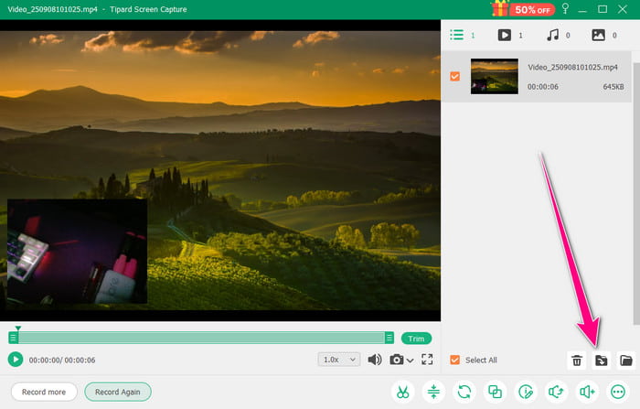Select the overlapping squares merge icon

(x=495, y=392)
